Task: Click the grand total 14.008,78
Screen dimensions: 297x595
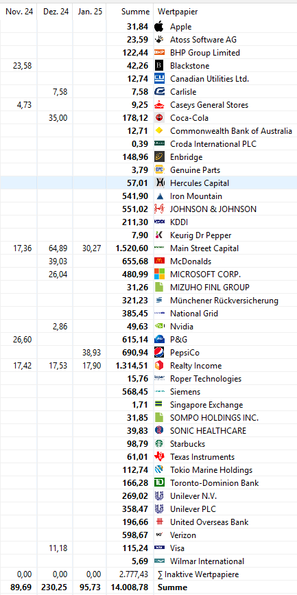Action: 130,587
